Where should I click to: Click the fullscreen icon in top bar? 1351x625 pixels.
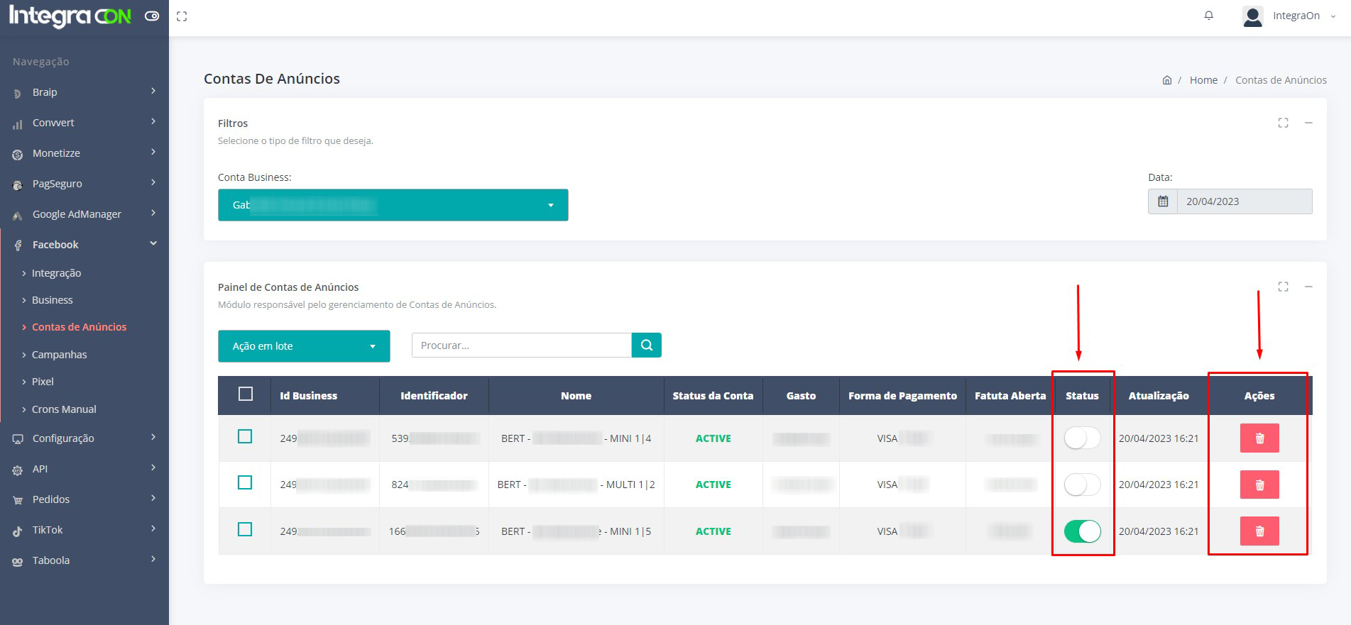tap(182, 16)
